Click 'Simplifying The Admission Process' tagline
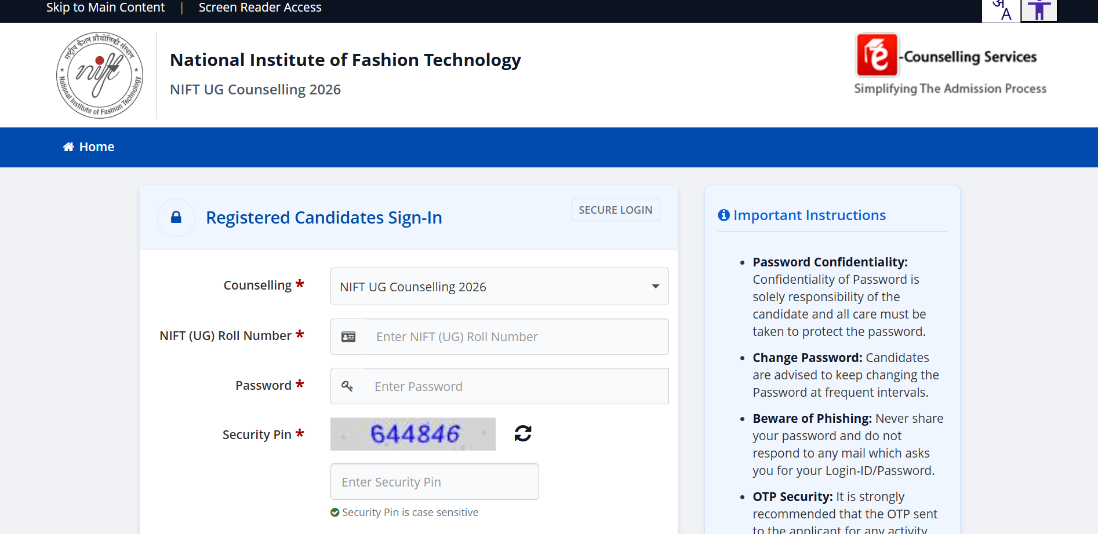This screenshot has width=1098, height=534. [950, 89]
